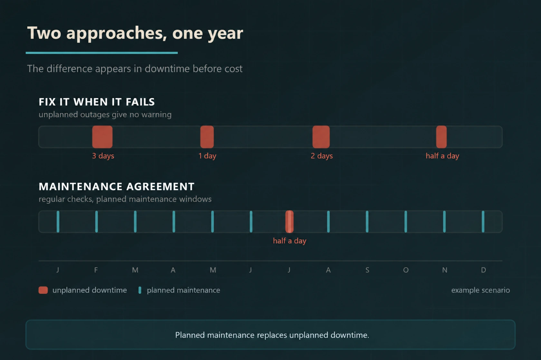This screenshot has width=541, height=360.
Task: Click 'Planned maintenance replaces unplanned downtime.' callout
Action: [270, 335]
